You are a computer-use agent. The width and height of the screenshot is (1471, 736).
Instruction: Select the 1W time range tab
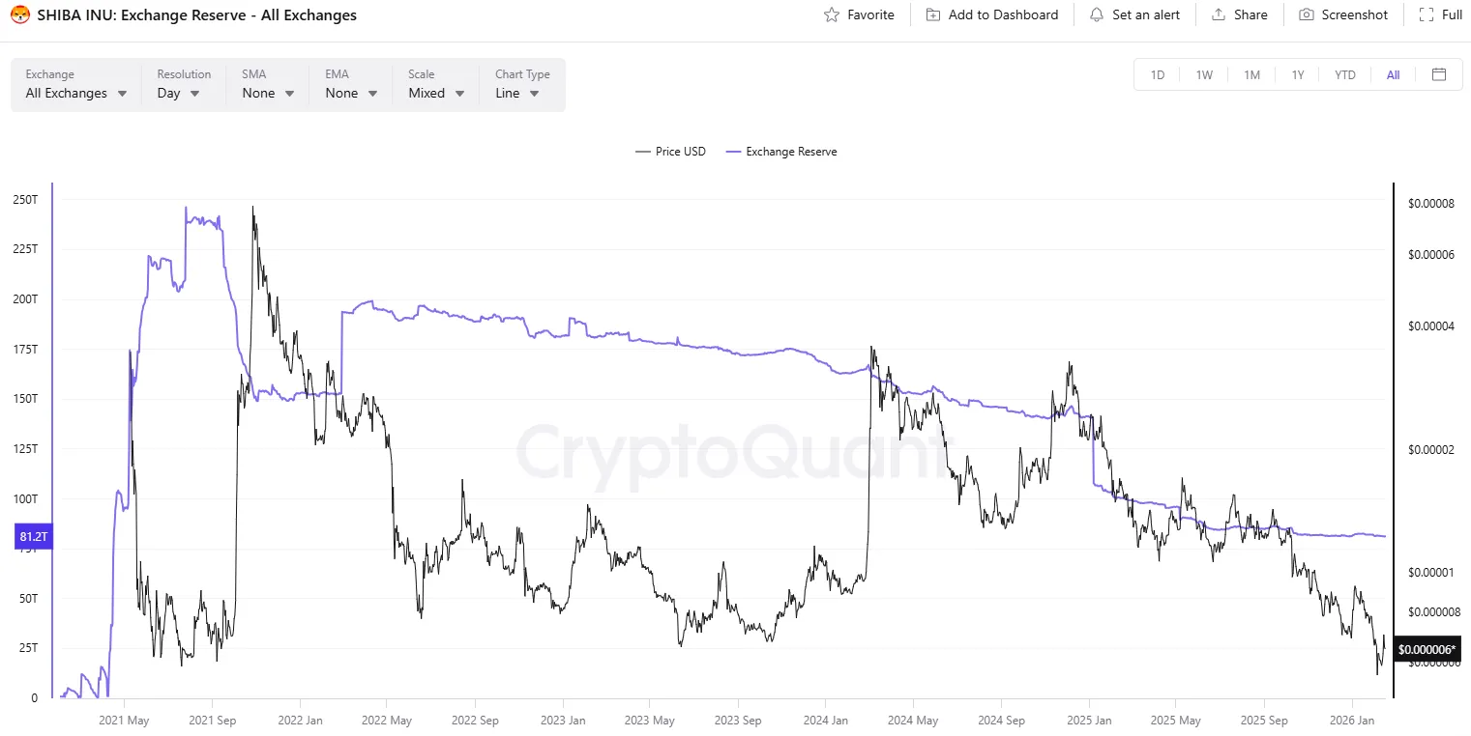[1204, 74]
